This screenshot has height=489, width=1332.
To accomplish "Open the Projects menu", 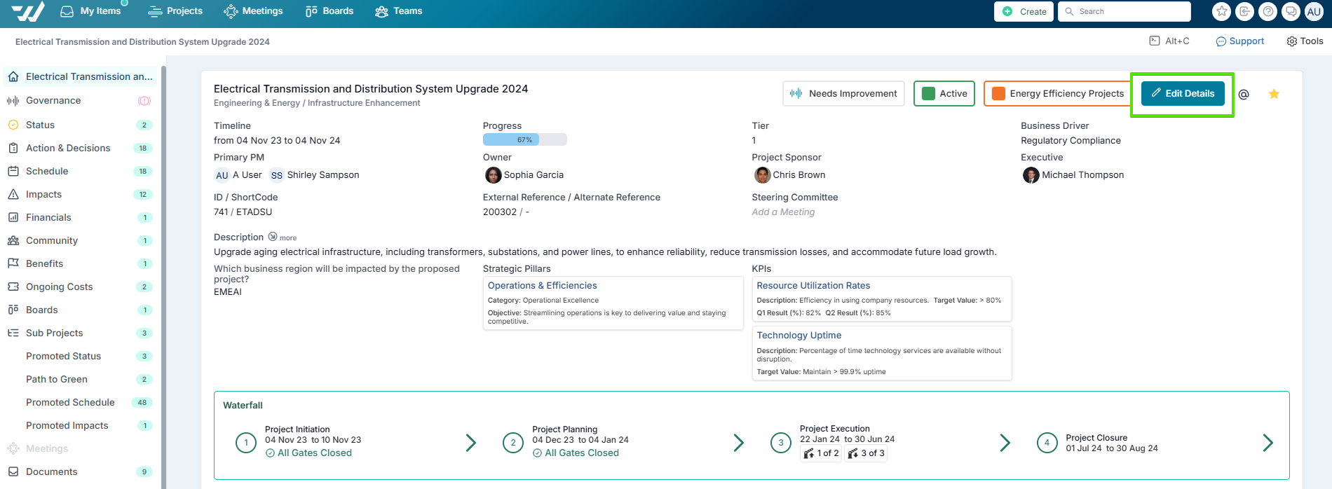I will [x=175, y=11].
